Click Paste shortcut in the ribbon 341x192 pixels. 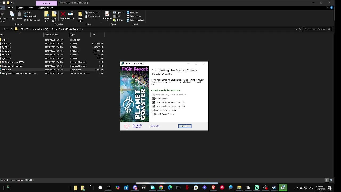point(32,20)
